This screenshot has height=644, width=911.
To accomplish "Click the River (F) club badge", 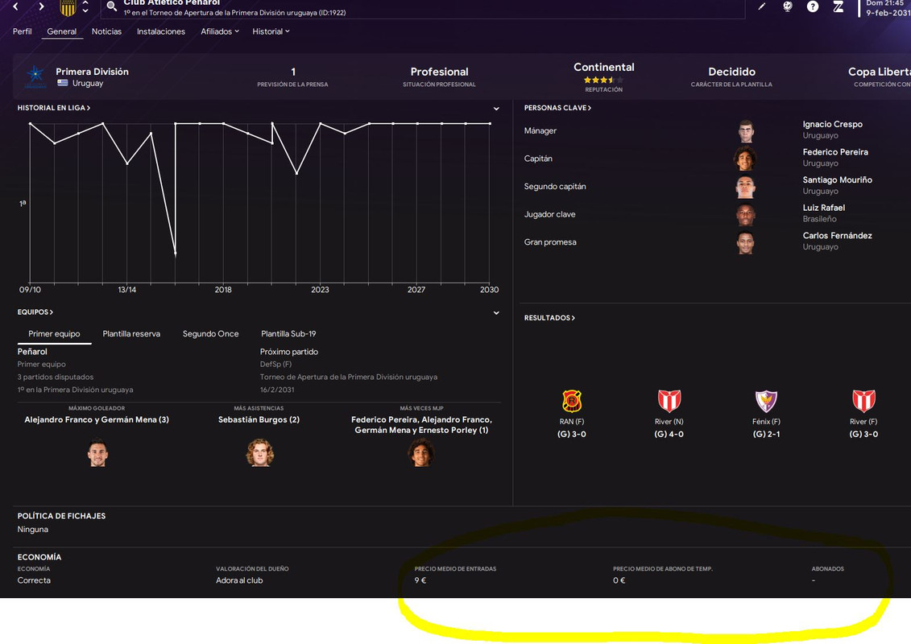I will (863, 401).
